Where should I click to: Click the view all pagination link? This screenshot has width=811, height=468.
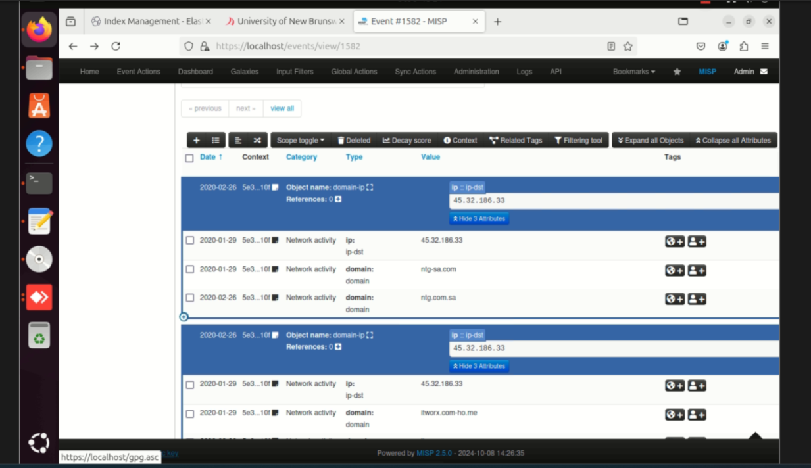pos(282,108)
